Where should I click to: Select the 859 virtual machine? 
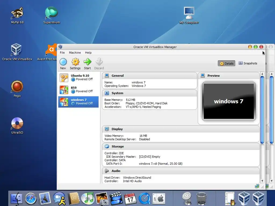pos(78,90)
